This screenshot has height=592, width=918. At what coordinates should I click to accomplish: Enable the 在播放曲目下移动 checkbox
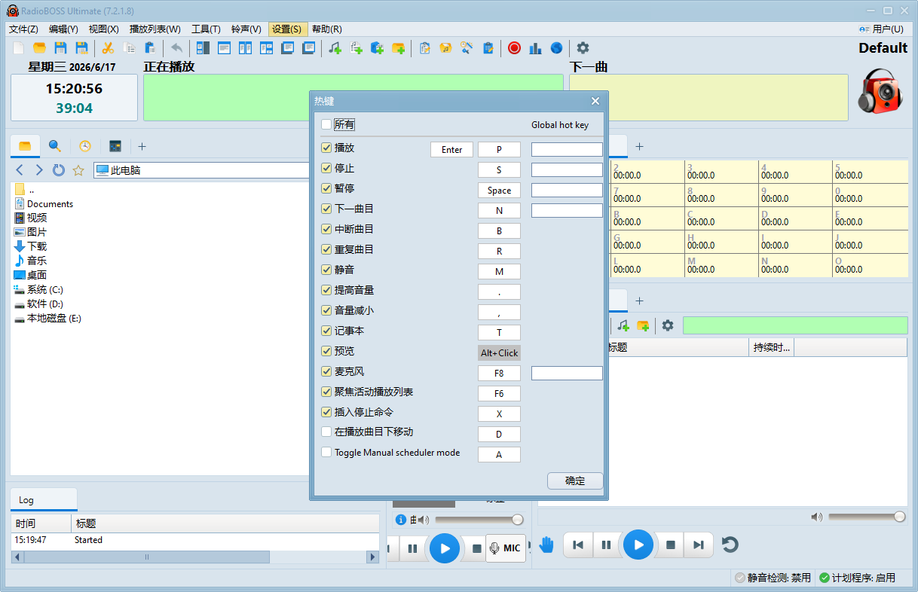point(326,432)
